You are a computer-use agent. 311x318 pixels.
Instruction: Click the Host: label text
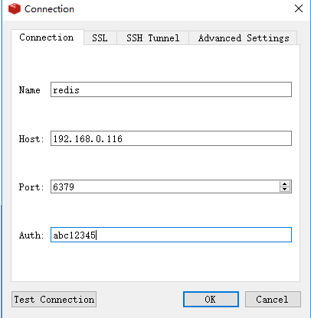tap(31, 139)
